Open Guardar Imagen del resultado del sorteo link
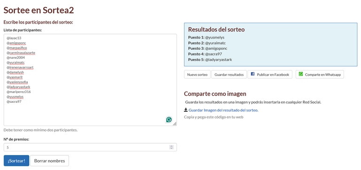 223,110
